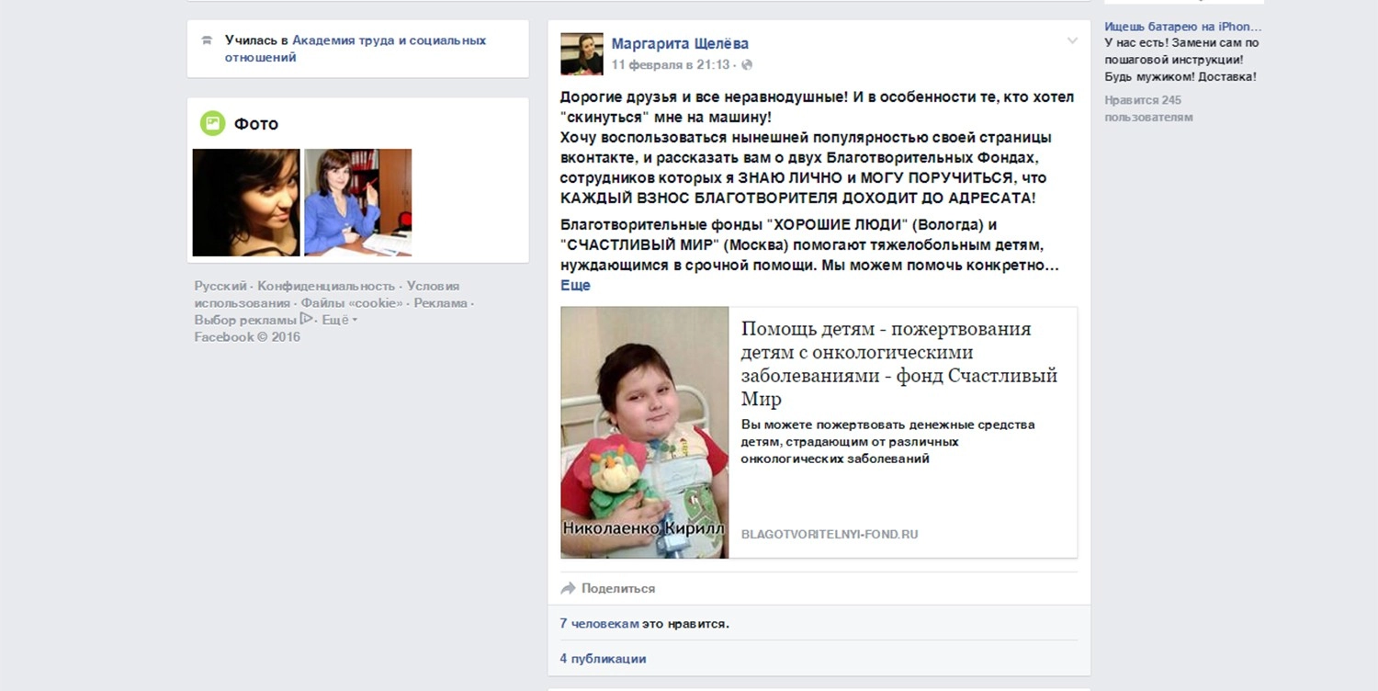Open the green Фото section icon

(x=212, y=123)
